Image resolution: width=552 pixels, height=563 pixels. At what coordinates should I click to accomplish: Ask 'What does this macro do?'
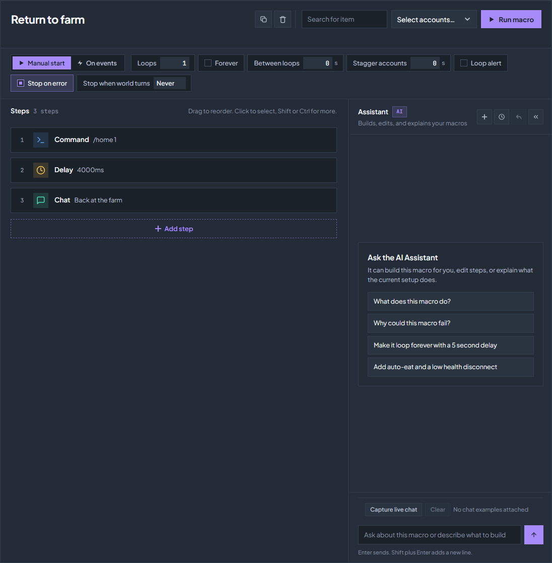(x=450, y=301)
